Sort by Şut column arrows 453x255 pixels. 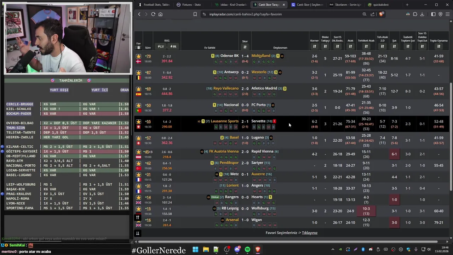pyautogui.click(x=394, y=46)
